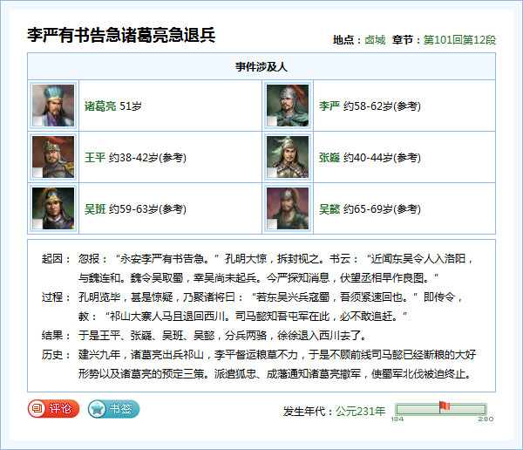523x450 pixels.
Task: Click the blue 书签 bookmark button
Action: (x=113, y=408)
